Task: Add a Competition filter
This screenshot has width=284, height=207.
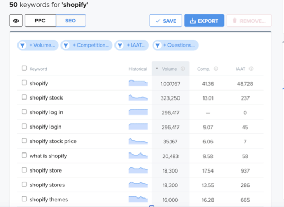Action: click(x=86, y=45)
